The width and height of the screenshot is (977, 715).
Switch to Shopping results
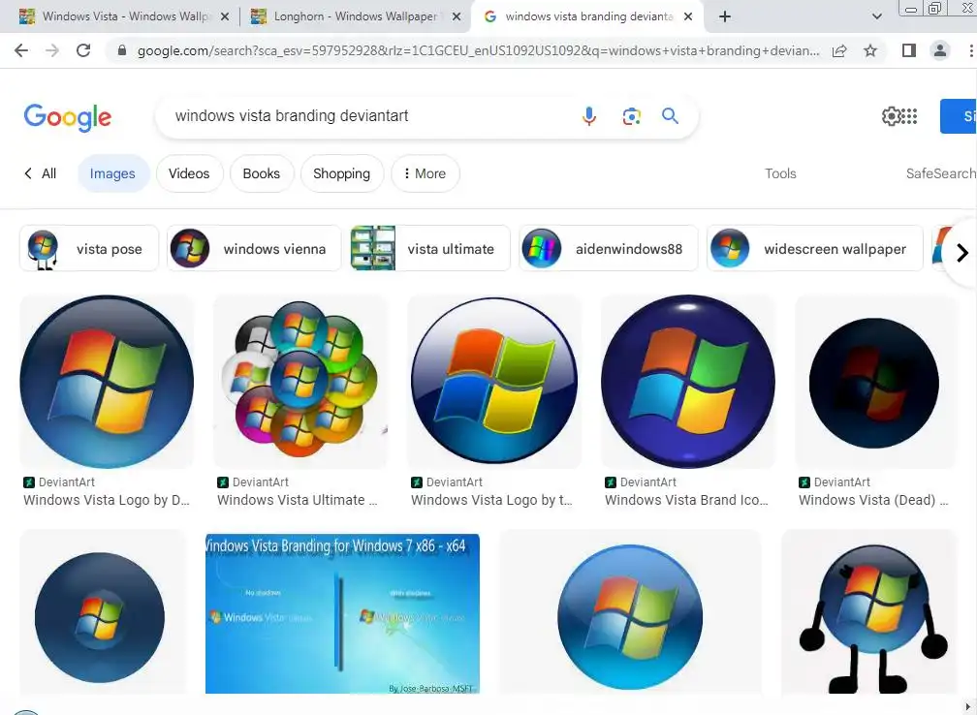point(341,173)
